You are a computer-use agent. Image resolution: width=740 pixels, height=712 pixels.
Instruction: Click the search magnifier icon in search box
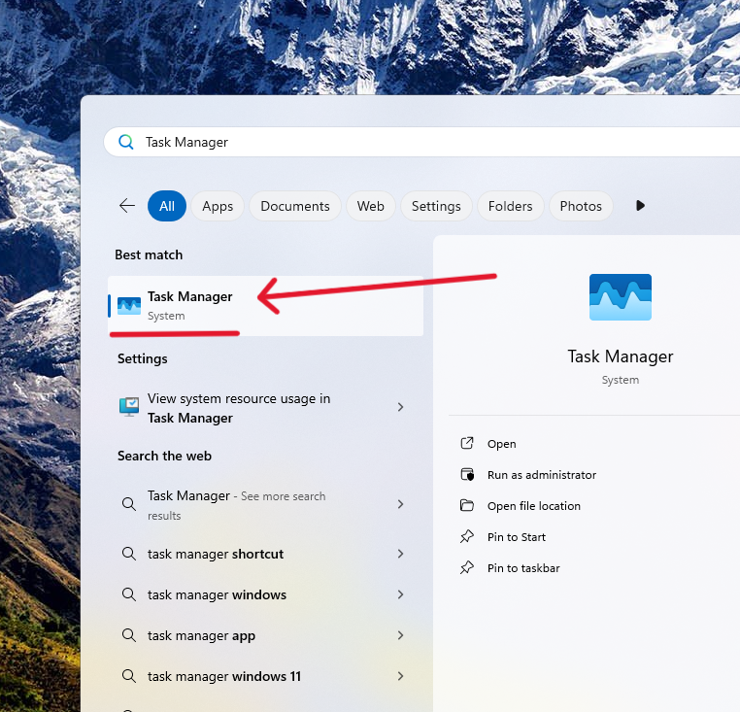pos(126,142)
